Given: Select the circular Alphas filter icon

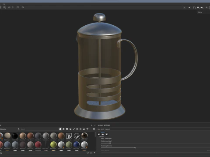Looking at the screenshot, I should pyautogui.click(x=77, y=129).
